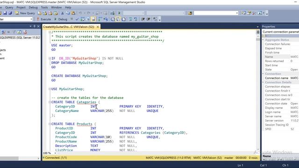Collapse the USE MyGuitarShop block
The image size is (299, 168).
coord(50,89)
